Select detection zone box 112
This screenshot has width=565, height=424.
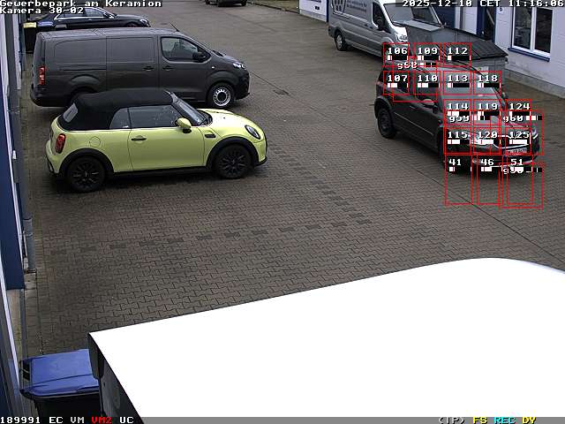(x=456, y=55)
